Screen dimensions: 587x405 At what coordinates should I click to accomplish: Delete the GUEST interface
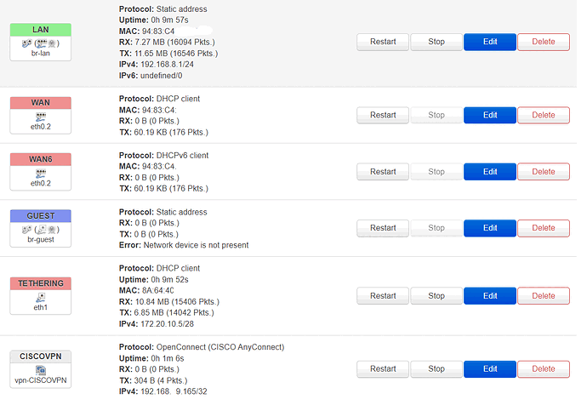click(x=544, y=228)
